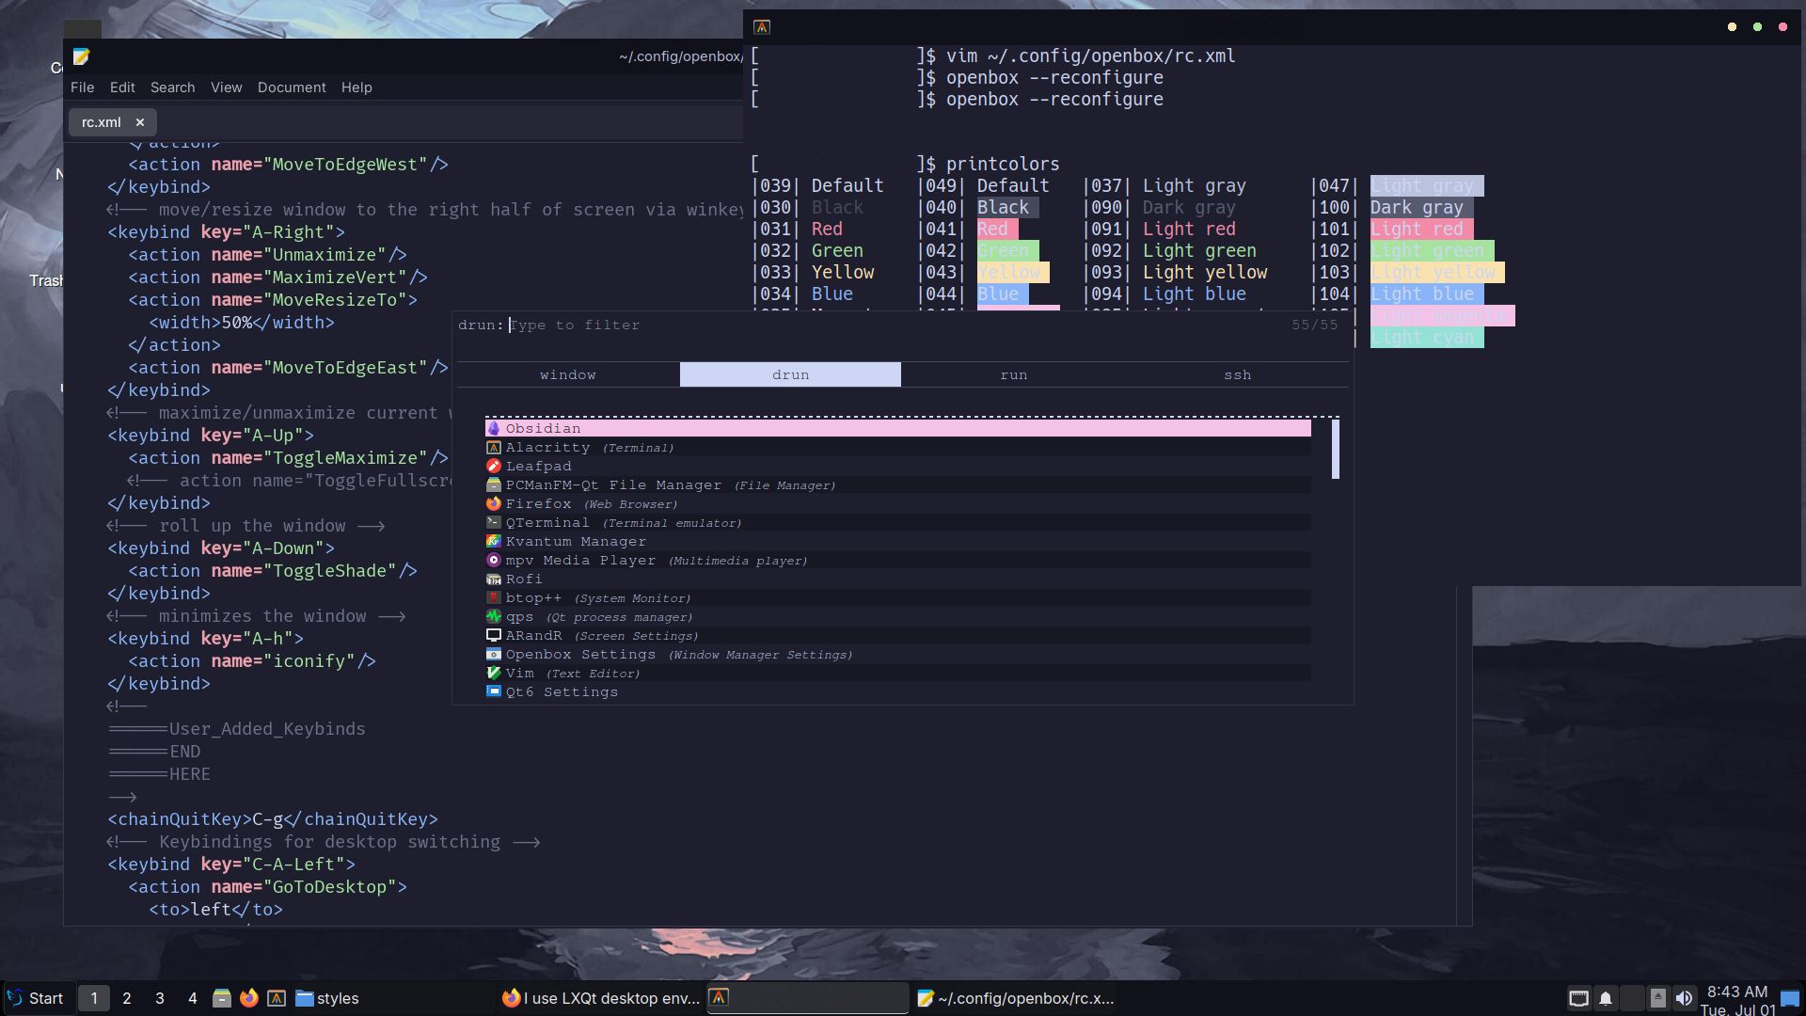Click the file manager icon in taskbar quicklaunch
The width and height of the screenshot is (1806, 1016).
222,998
